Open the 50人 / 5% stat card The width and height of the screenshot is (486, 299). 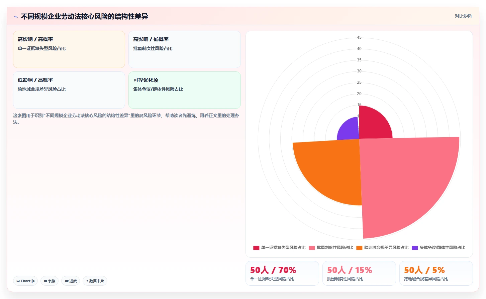coord(436,273)
